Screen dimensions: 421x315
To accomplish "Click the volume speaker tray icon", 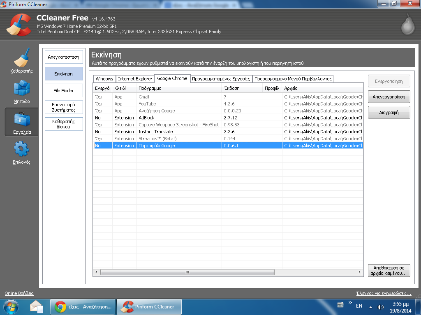I will point(381,307).
